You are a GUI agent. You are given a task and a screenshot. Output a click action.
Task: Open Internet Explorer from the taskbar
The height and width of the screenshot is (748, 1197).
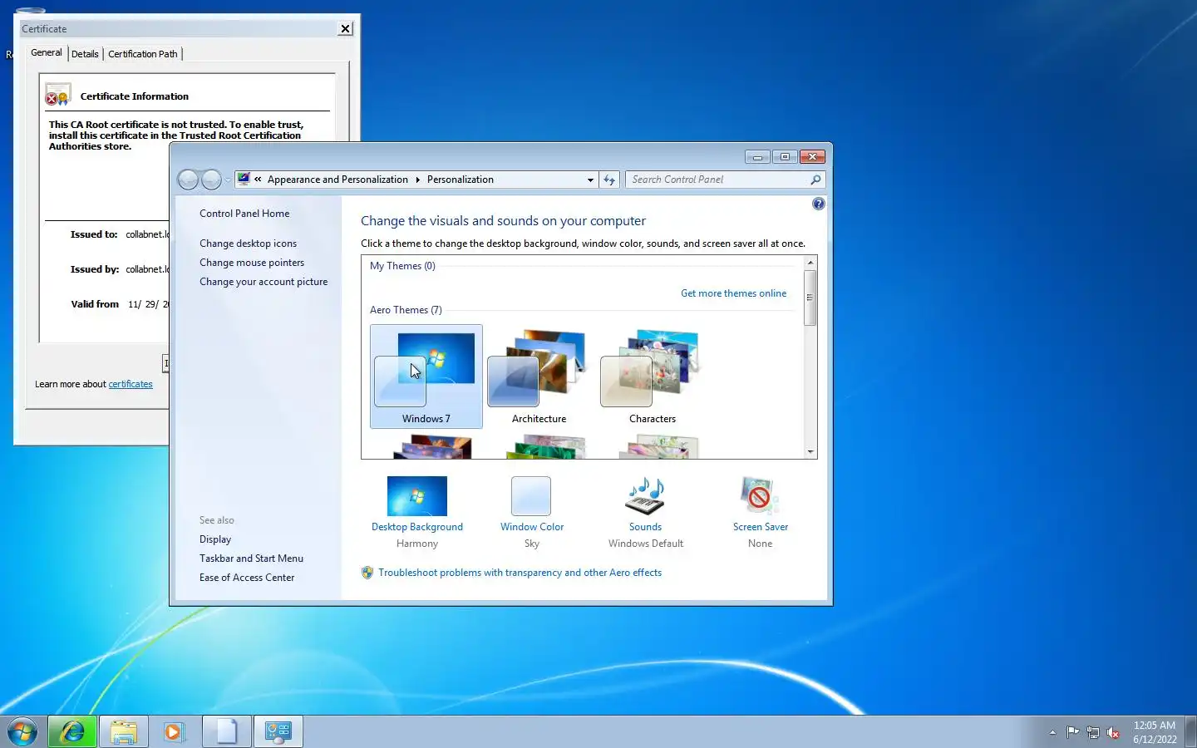point(72,732)
